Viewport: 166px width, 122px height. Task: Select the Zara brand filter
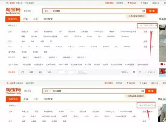click(x=100, y=36)
